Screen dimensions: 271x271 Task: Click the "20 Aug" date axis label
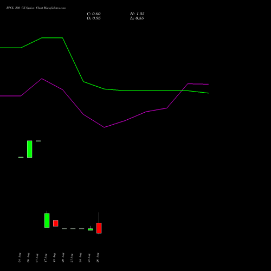pos(63,257)
